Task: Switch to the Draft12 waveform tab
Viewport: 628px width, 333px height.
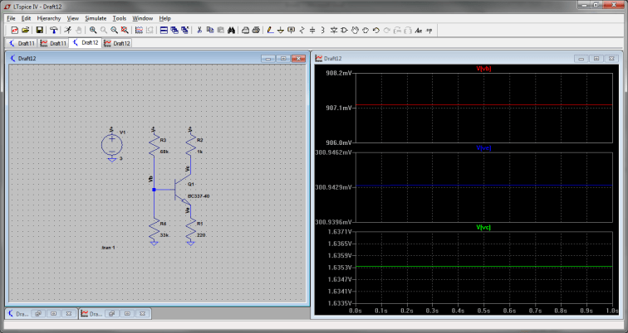Action: pos(116,43)
